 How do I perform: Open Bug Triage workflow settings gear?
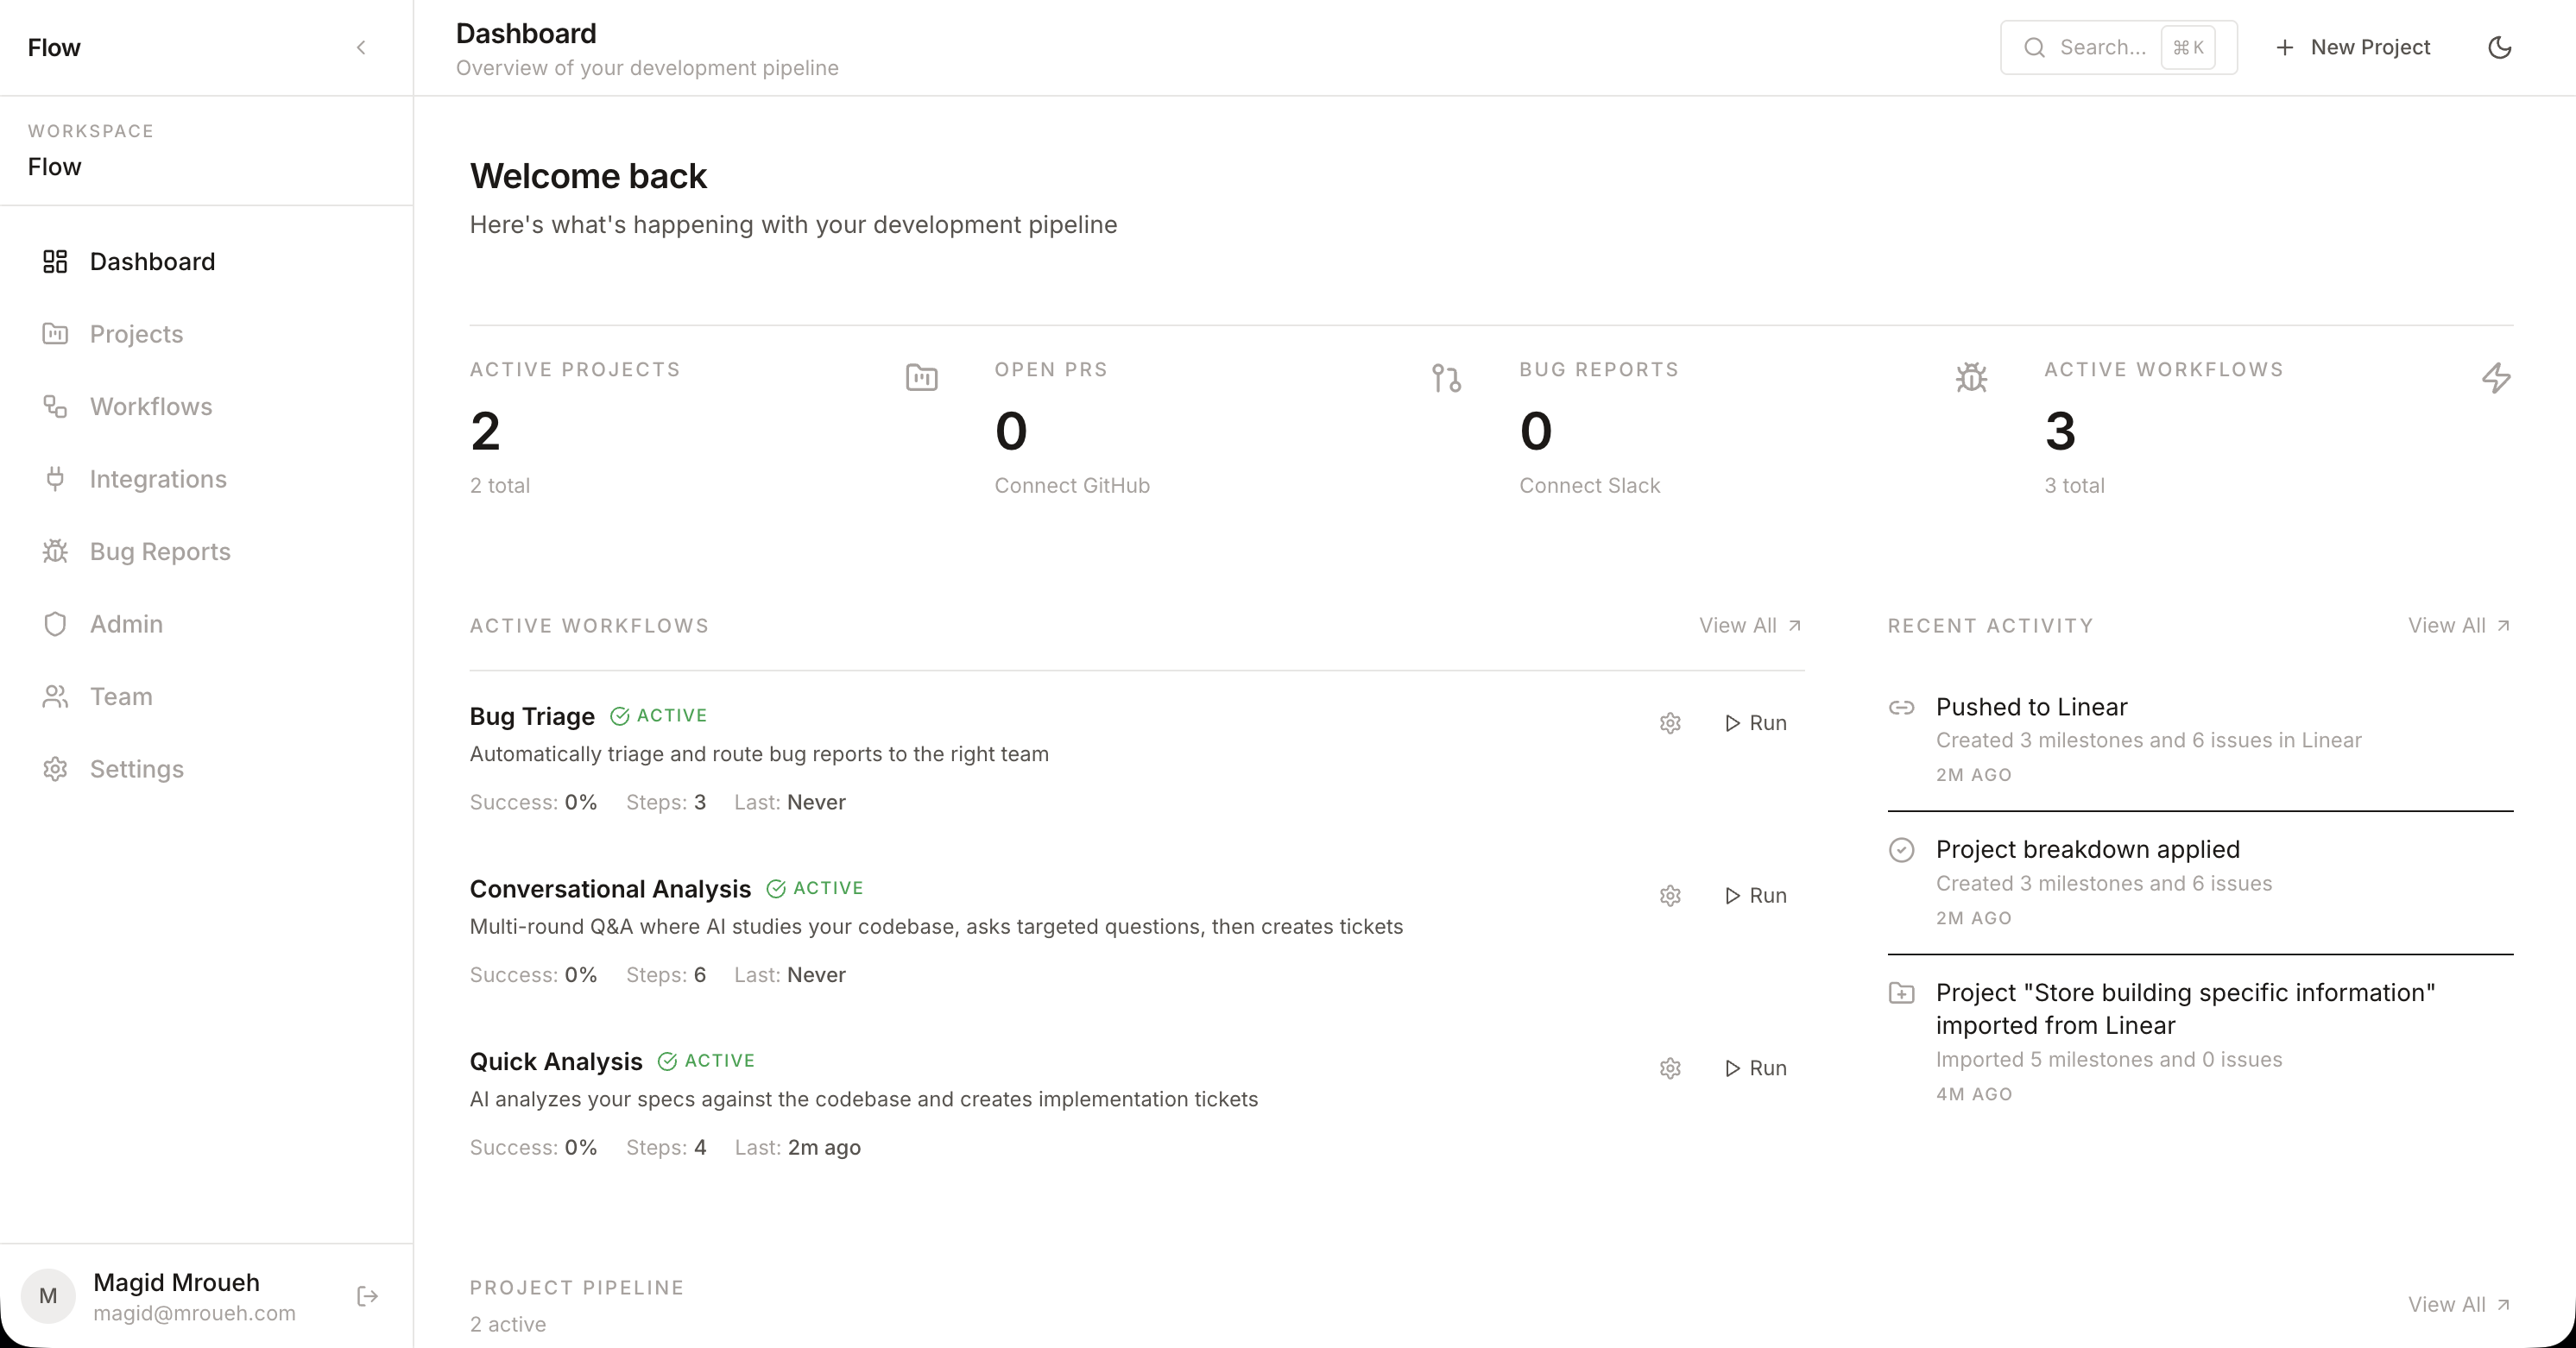click(1670, 723)
